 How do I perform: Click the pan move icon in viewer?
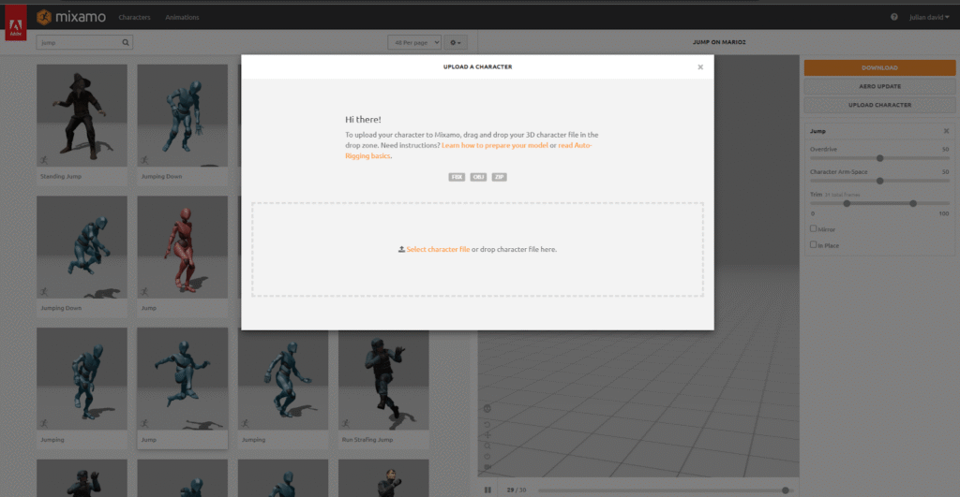[x=487, y=434]
